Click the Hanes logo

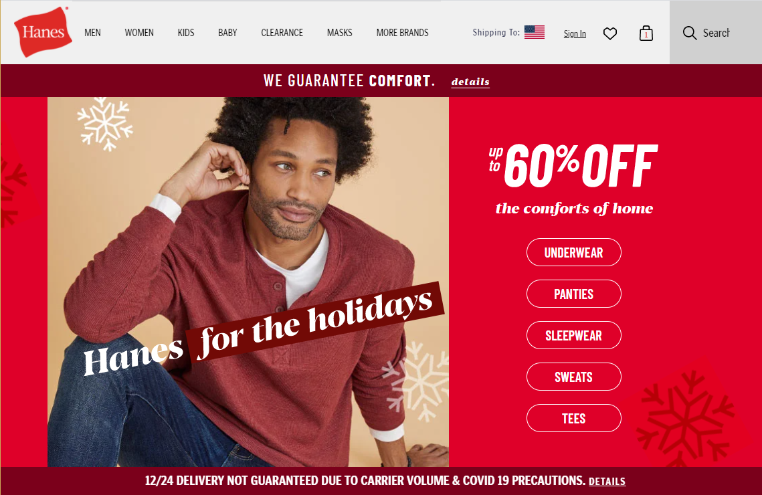43,32
